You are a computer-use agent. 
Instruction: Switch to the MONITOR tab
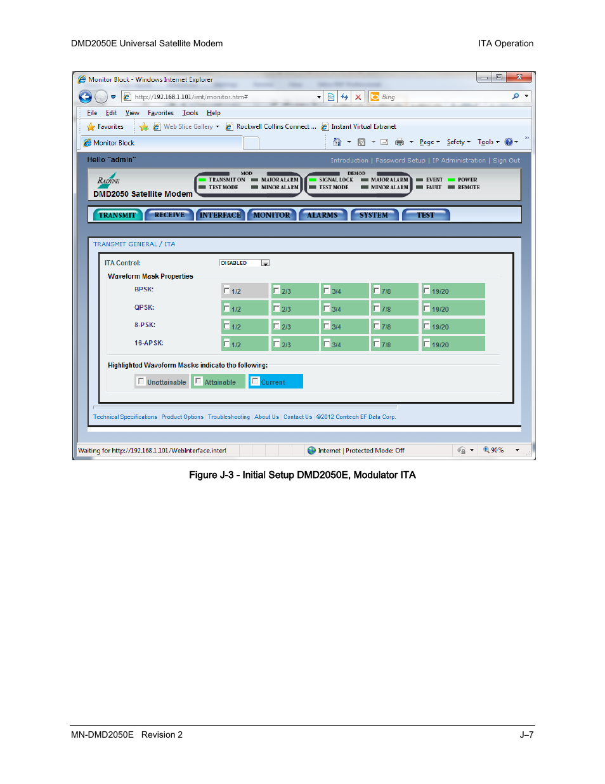271,215
